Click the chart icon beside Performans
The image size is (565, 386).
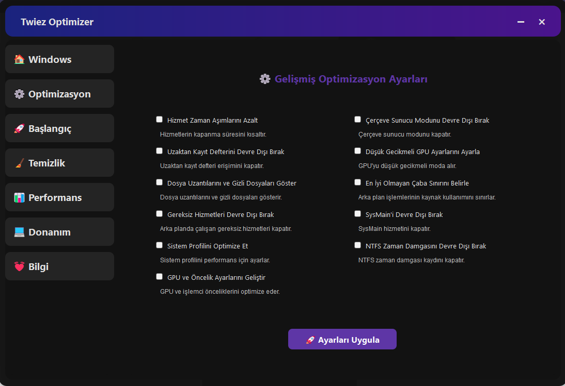coord(19,197)
